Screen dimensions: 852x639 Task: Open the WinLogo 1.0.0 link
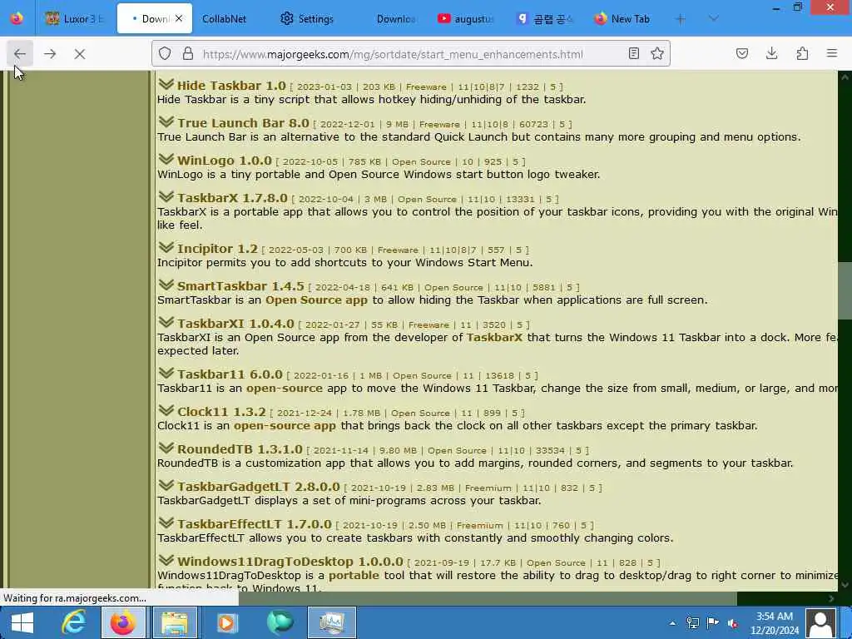point(224,161)
